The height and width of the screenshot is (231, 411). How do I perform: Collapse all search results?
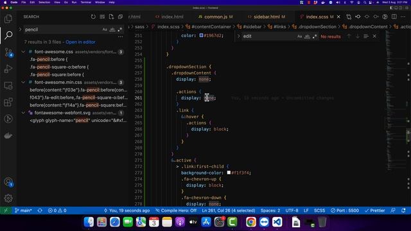(x=120, y=17)
